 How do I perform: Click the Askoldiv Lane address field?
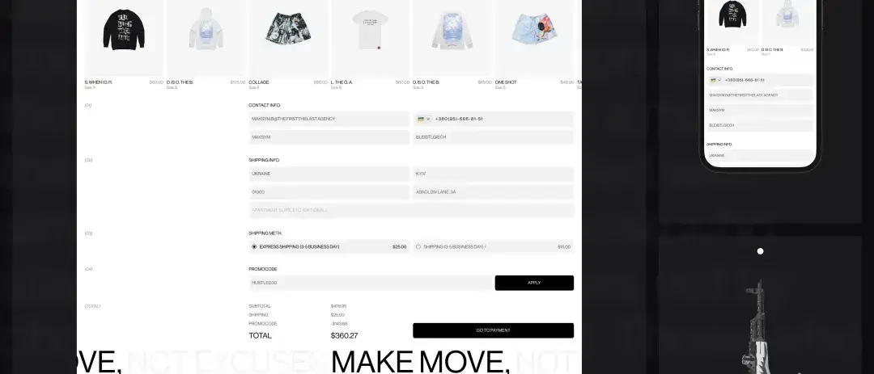[493, 192]
